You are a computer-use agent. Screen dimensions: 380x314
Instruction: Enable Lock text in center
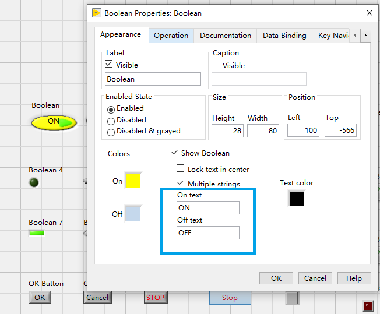[x=180, y=168]
